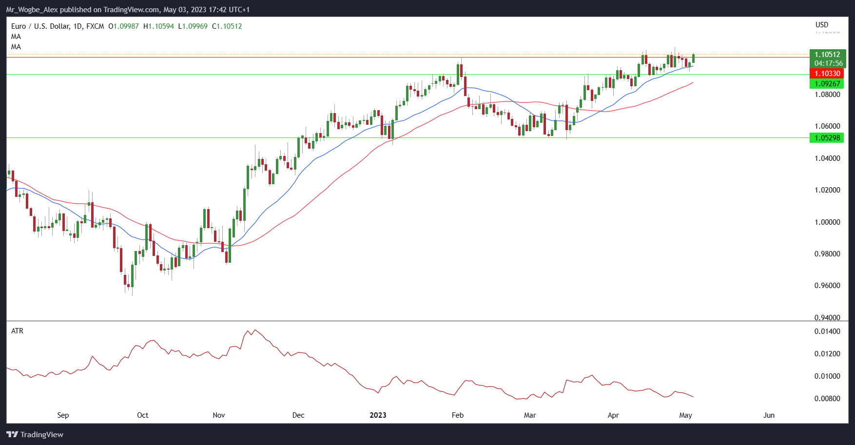Click the 1.08000 price axis value
Screen dimensions: 855x445
click(x=827, y=95)
